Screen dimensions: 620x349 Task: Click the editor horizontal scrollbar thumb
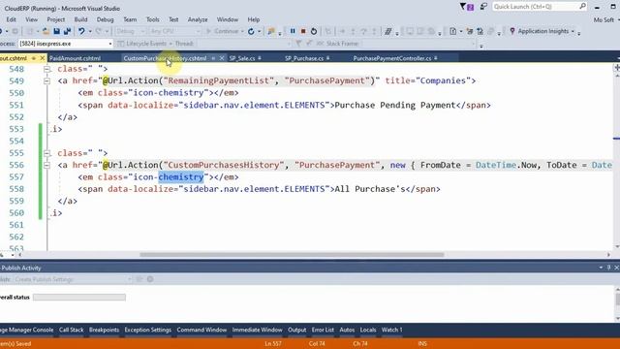click(x=292, y=255)
